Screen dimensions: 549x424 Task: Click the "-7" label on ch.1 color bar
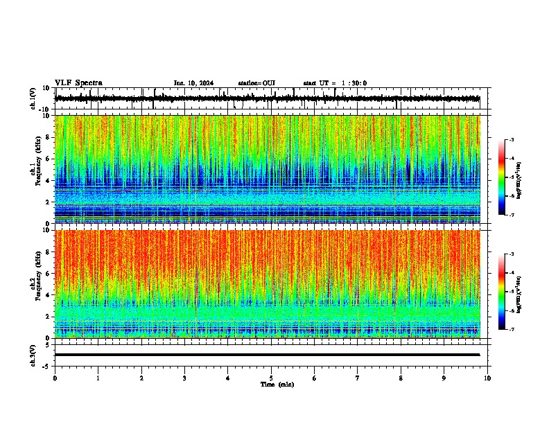[511, 215]
